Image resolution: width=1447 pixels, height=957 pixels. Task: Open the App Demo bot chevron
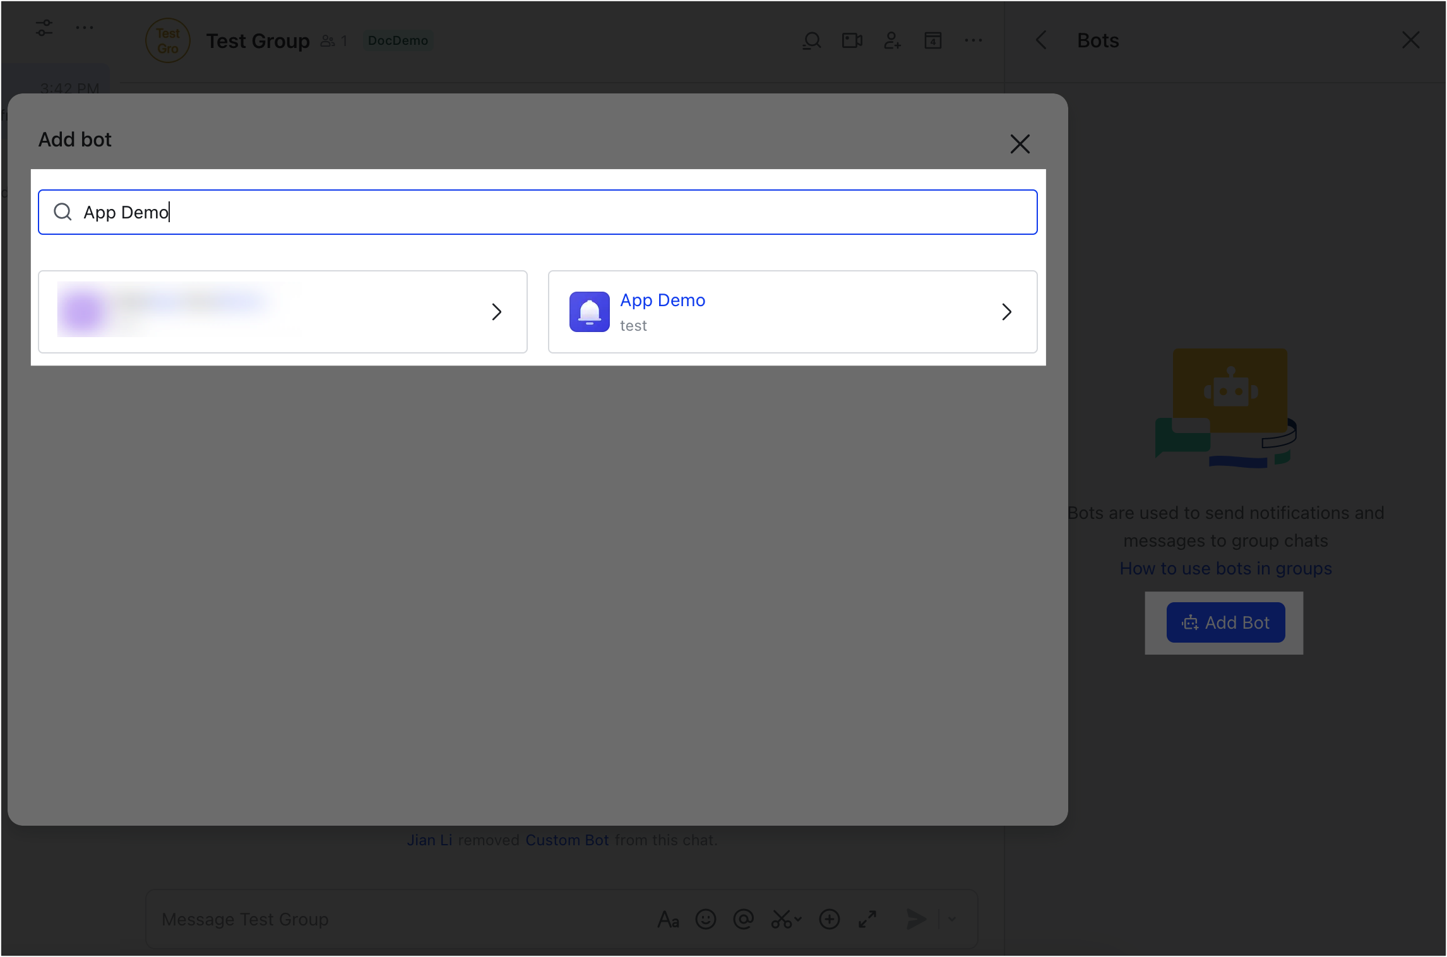(x=1006, y=312)
